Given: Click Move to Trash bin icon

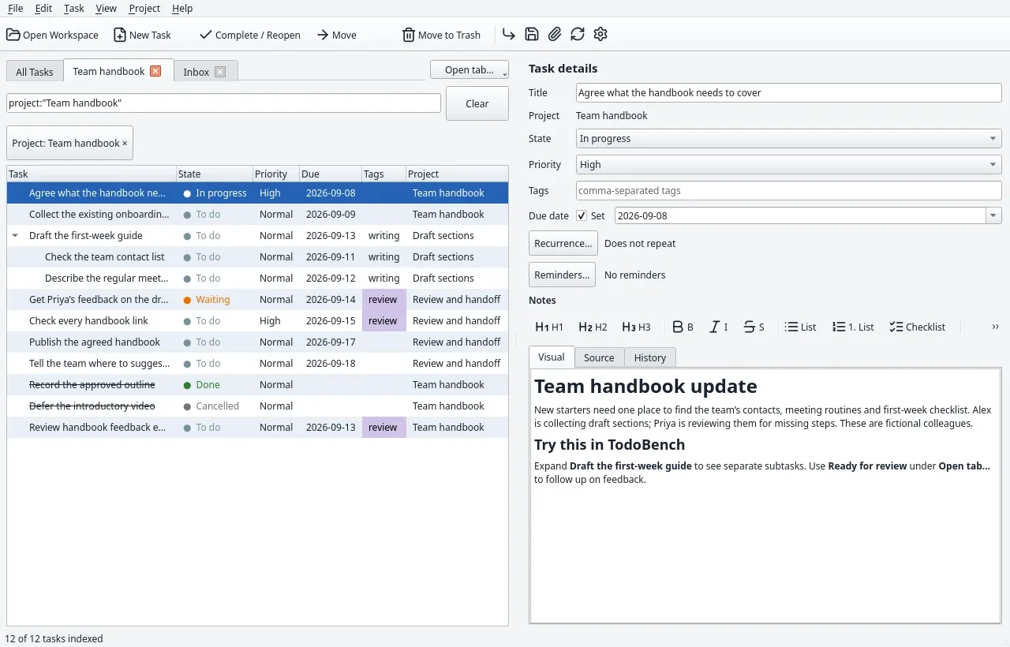Looking at the screenshot, I should [408, 35].
